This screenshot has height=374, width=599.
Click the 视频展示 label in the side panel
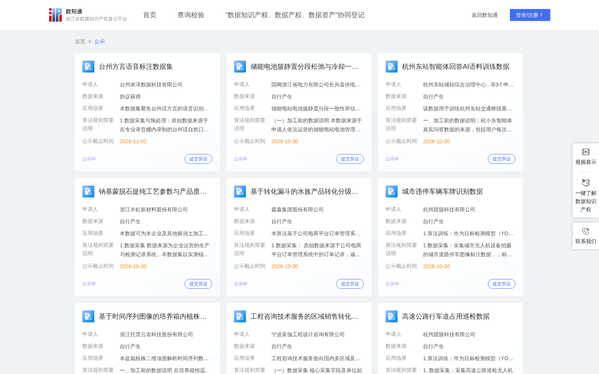586,162
